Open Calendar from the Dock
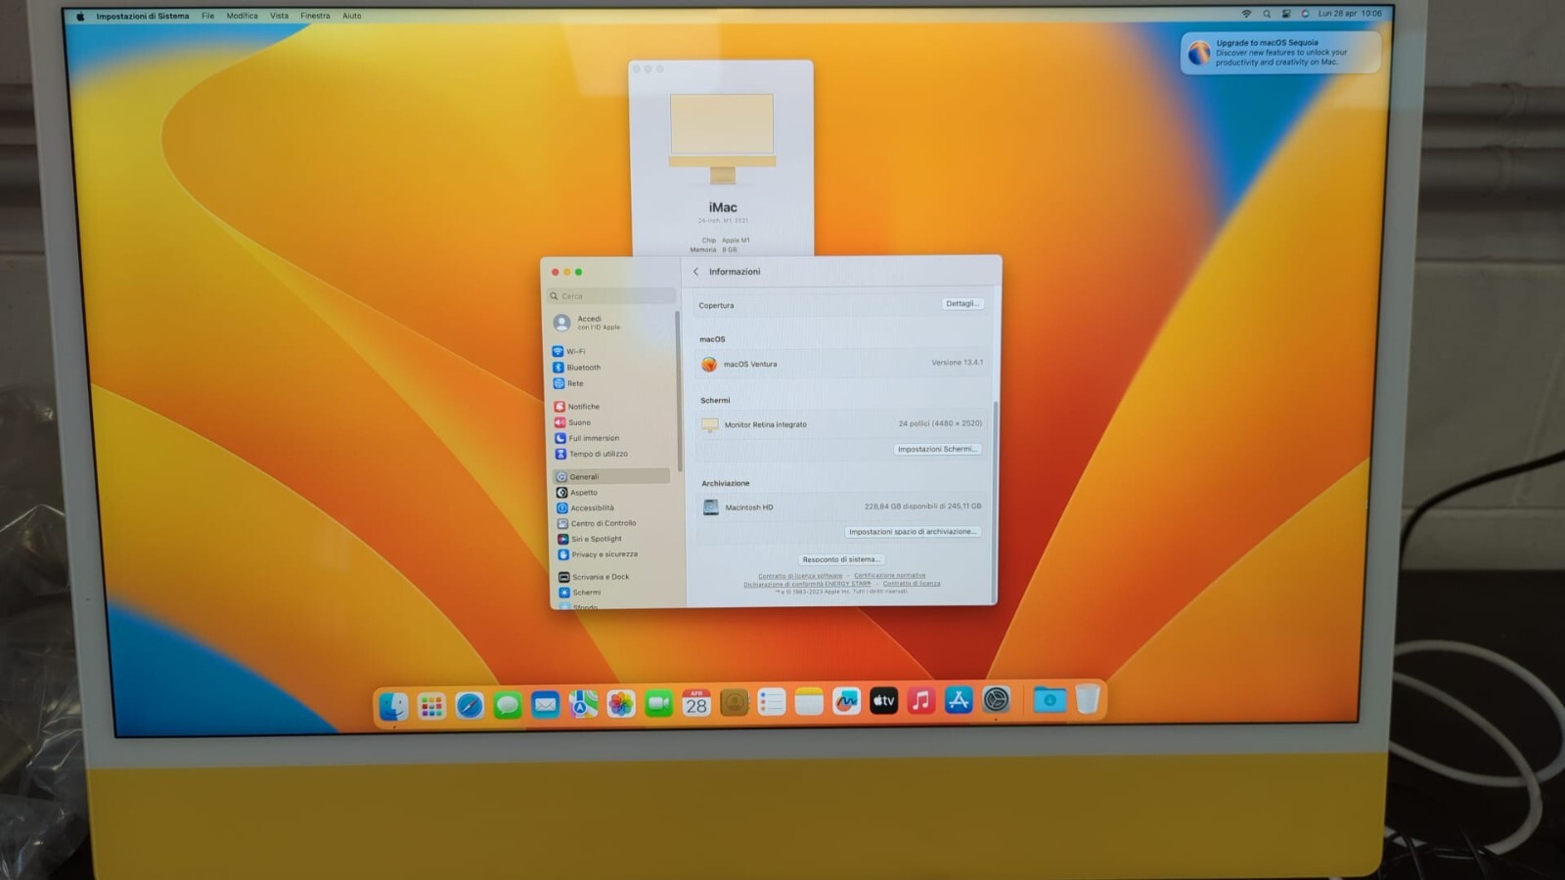This screenshot has height=880, width=1565. (x=696, y=702)
